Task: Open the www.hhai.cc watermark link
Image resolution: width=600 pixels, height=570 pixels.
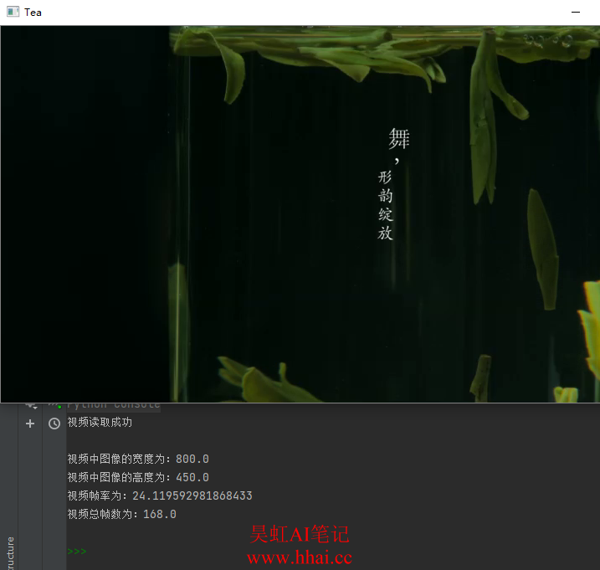Action: point(299,557)
